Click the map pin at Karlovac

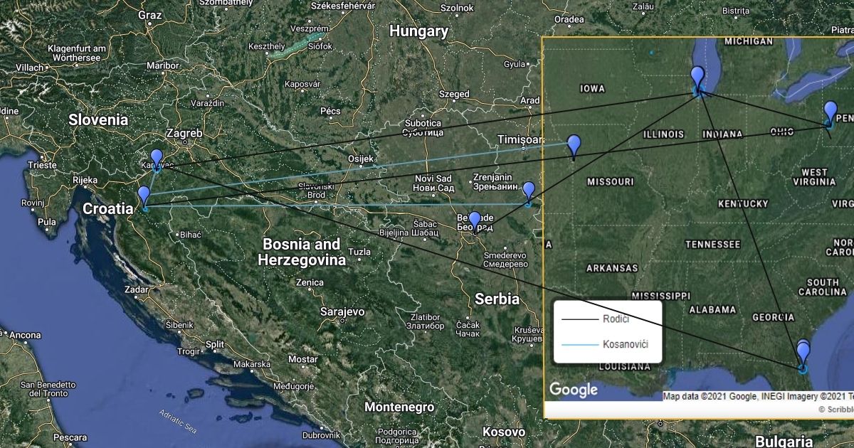coord(157,159)
